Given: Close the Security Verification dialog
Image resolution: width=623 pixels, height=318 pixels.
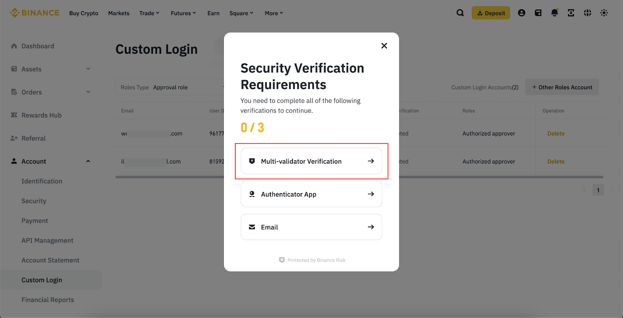Looking at the screenshot, I should (x=384, y=46).
